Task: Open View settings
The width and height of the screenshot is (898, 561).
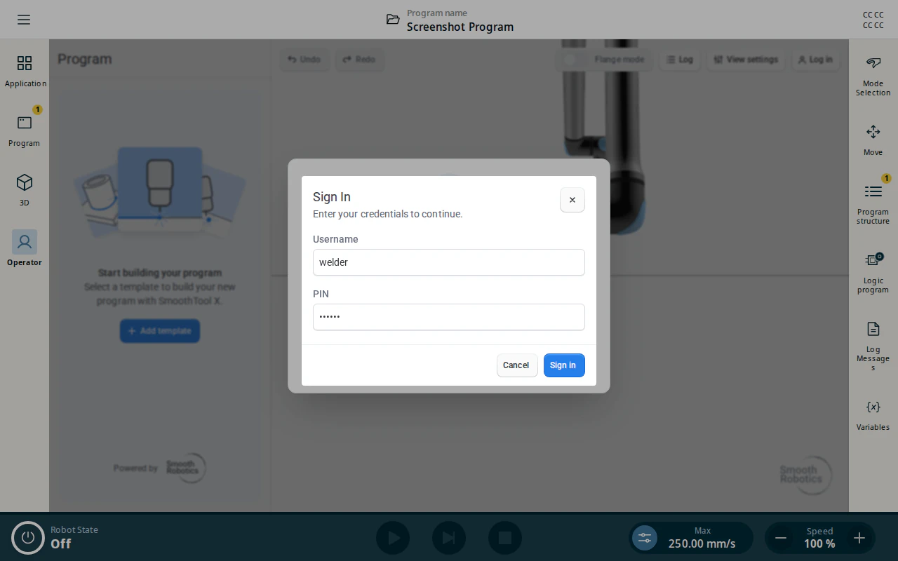Action: click(x=746, y=60)
